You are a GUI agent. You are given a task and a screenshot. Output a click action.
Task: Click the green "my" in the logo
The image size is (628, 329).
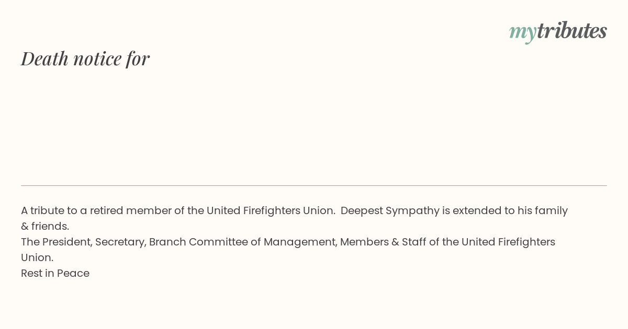tap(522, 32)
